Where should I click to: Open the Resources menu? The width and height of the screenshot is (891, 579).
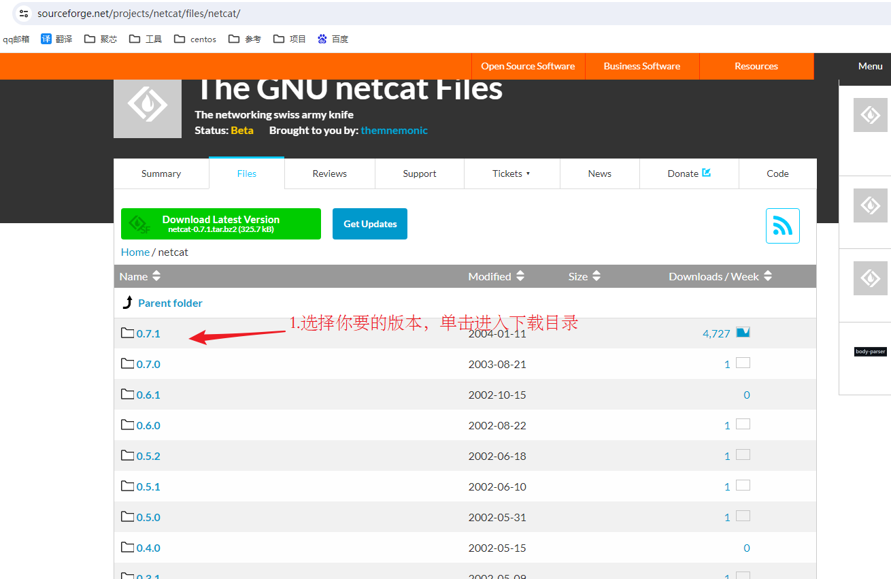[x=756, y=66]
